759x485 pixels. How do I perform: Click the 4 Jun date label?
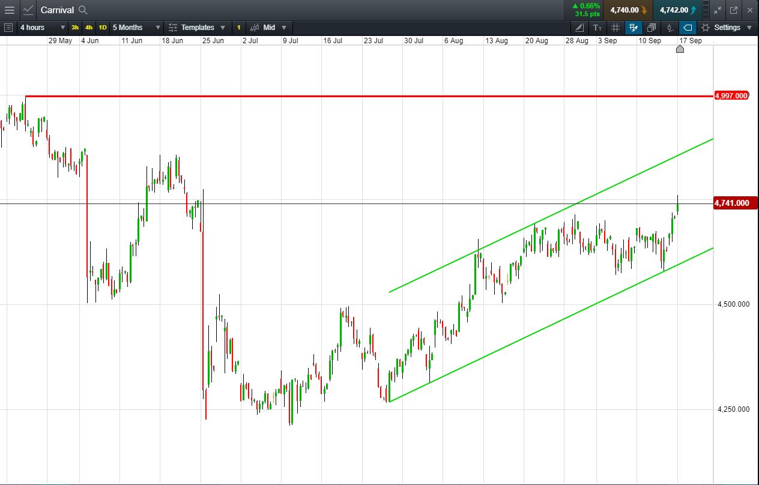pyautogui.click(x=90, y=41)
